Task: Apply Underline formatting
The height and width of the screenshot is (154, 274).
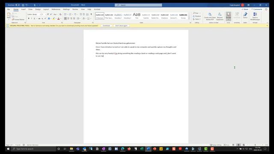Action: click(34, 18)
